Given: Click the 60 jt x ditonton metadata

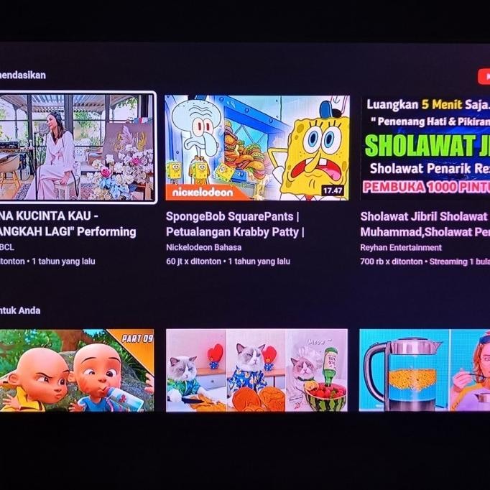Looking at the screenshot, I should click(193, 262).
